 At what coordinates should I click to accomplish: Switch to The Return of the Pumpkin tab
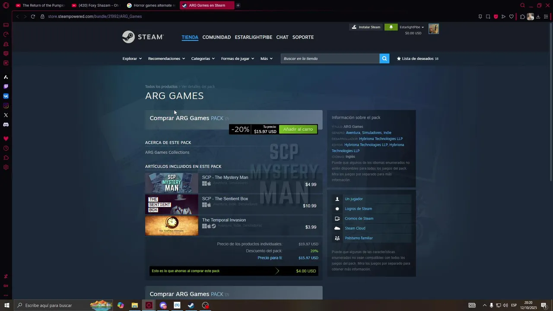[x=40, y=5]
